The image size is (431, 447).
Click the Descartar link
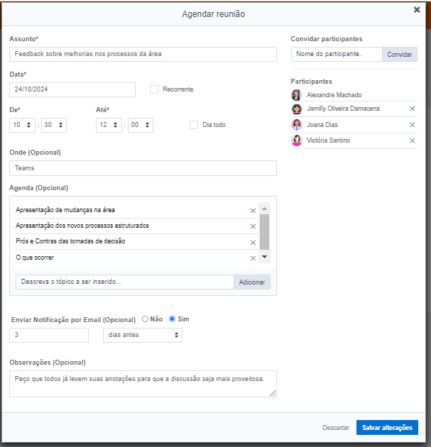pyautogui.click(x=335, y=428)
